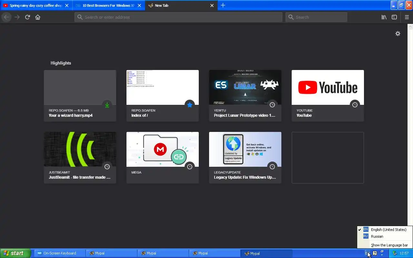This screenshot has width=413, height=258.
Task: Open the home page via the house icon
Action: [x=38, y=17]
